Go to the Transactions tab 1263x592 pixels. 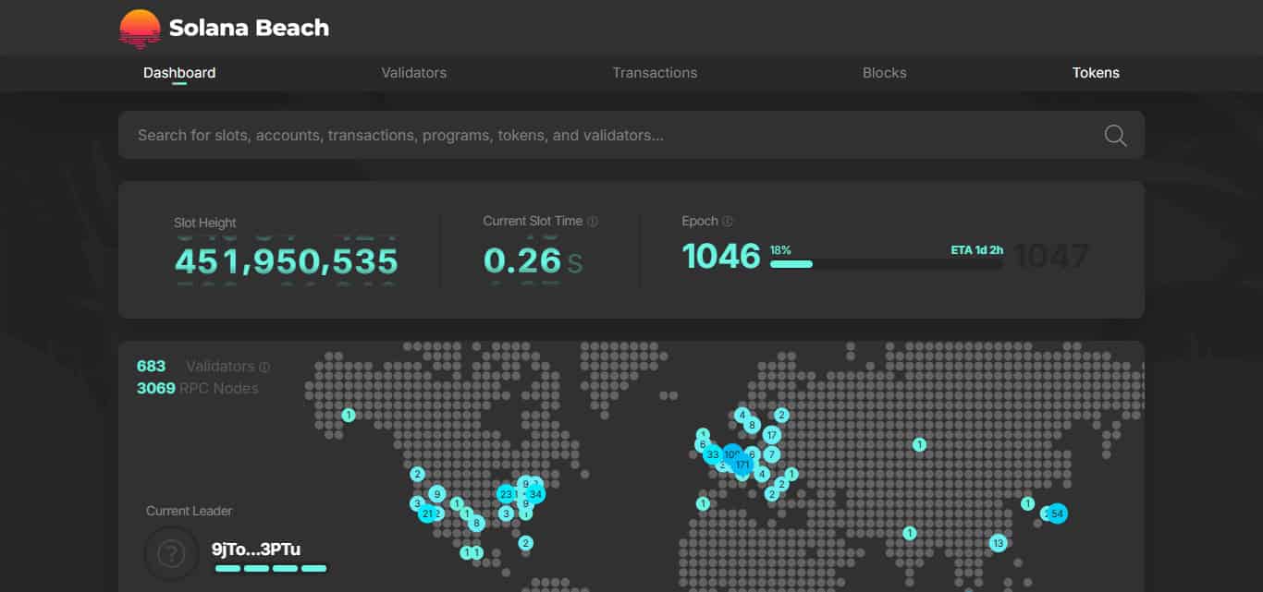[x=655, y=73]
